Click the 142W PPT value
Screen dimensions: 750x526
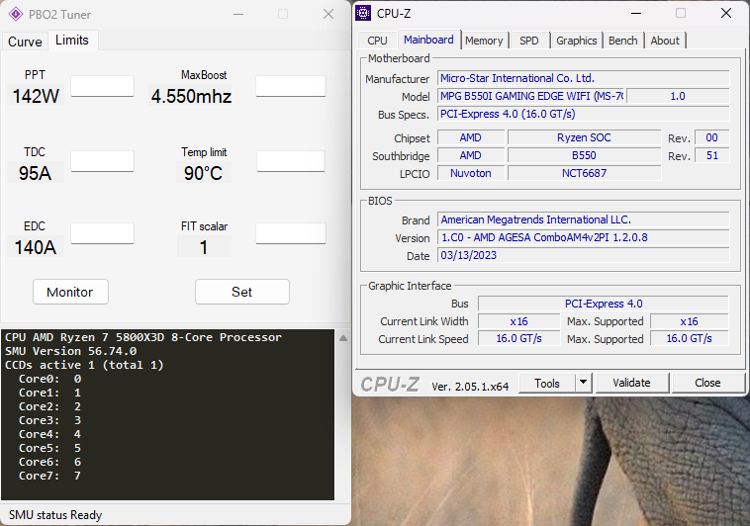36,96
